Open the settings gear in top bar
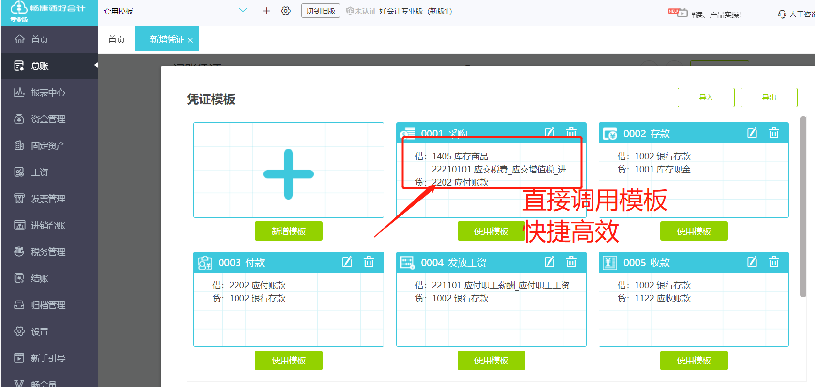 coord(286,11)
